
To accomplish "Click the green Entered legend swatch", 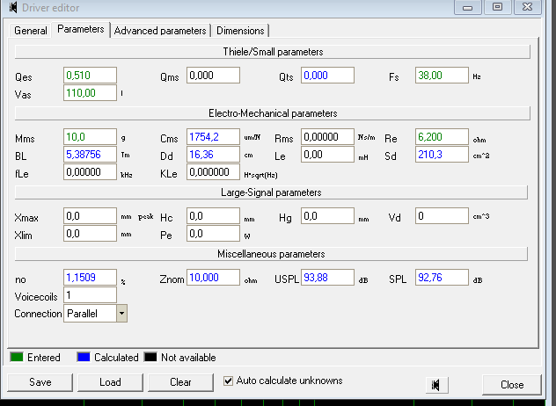I will (x=16, y=358).
